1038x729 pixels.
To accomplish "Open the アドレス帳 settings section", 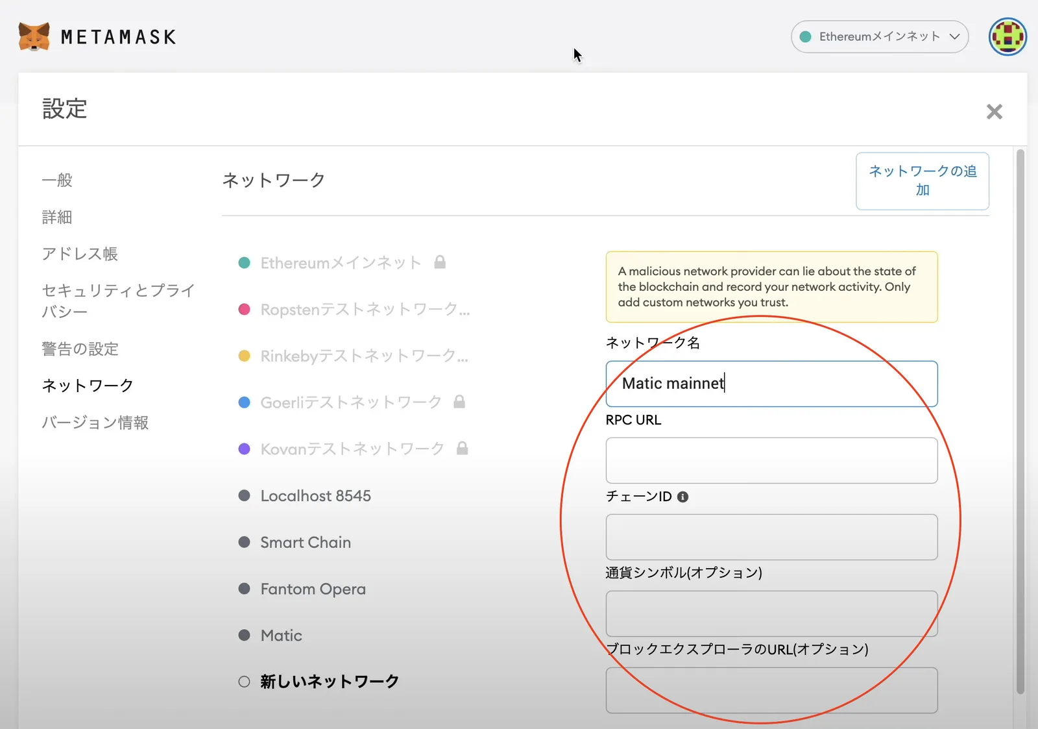I will [x=80, y=254].
